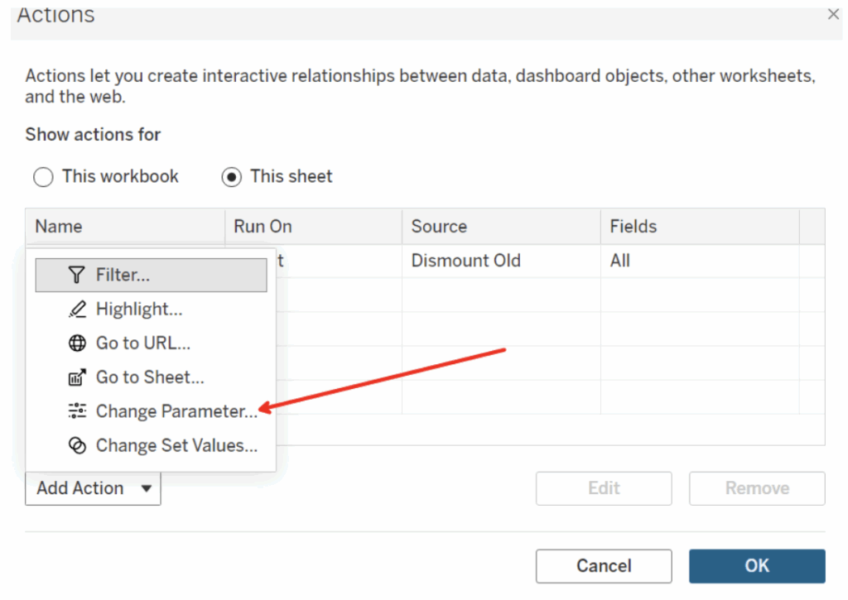Select Go to URL... menu entry
Viewport: 848px width, 600px height.
(x=151, y=343)
